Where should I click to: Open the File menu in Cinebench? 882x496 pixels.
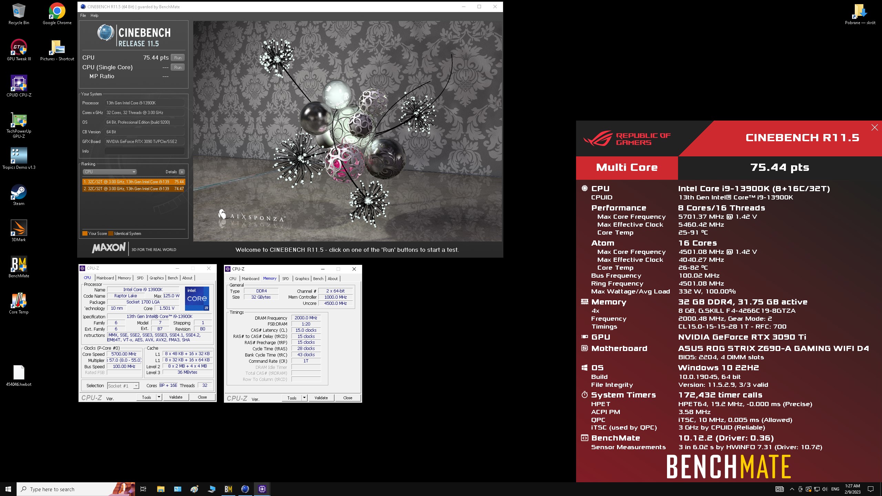tap(83, 15)
